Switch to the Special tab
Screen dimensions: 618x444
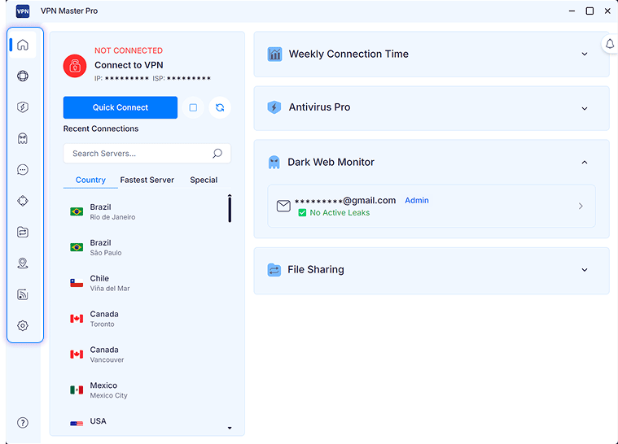(x=204, y=180)
